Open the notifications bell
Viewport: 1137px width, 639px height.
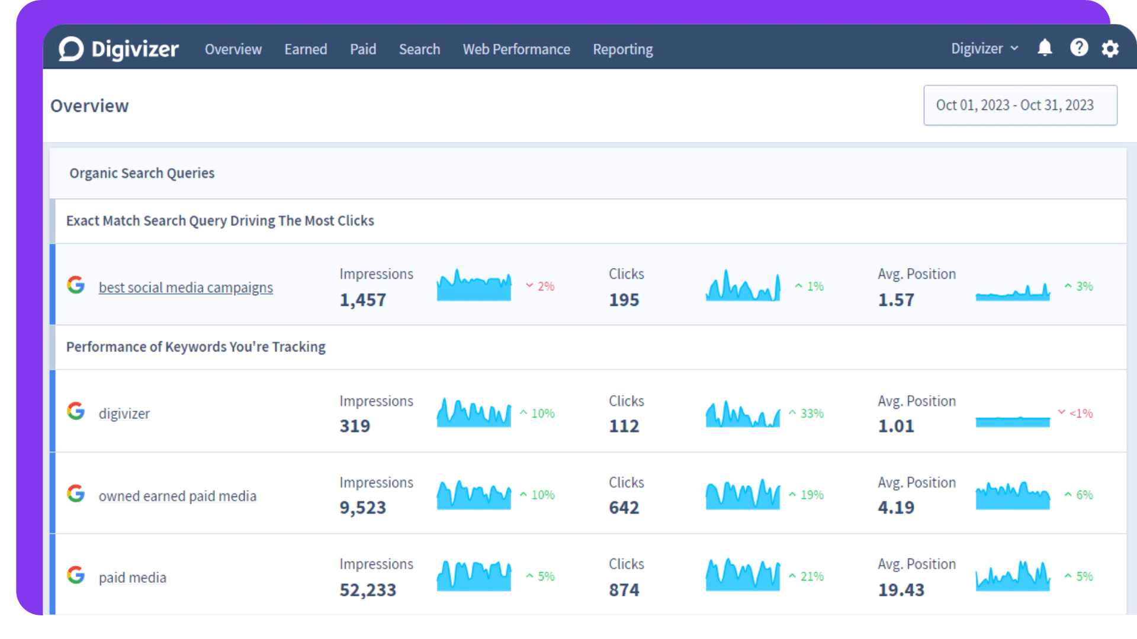tap(1045, 48)
